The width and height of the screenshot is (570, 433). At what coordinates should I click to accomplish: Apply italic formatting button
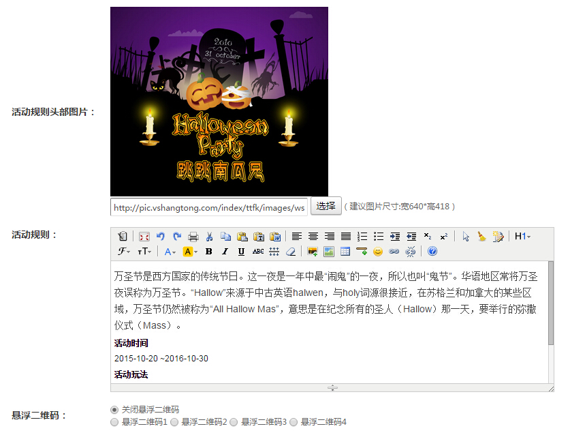225,252
